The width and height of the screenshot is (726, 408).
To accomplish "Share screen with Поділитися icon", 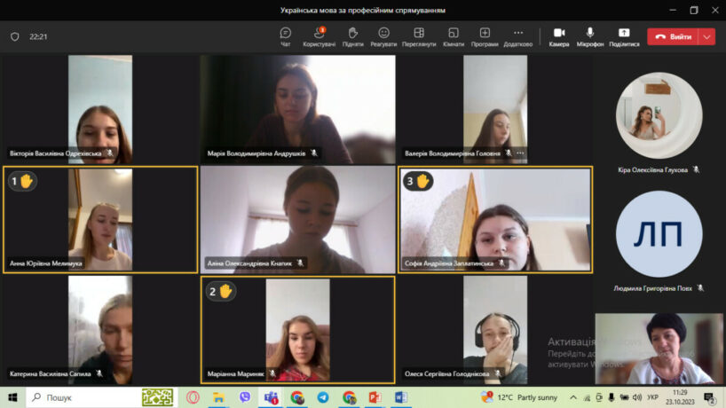I will (624, 36).
